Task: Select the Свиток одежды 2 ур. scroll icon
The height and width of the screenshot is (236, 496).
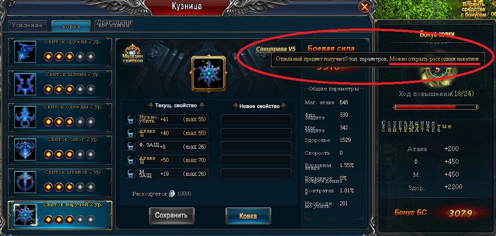Action: tap(25, 117)
